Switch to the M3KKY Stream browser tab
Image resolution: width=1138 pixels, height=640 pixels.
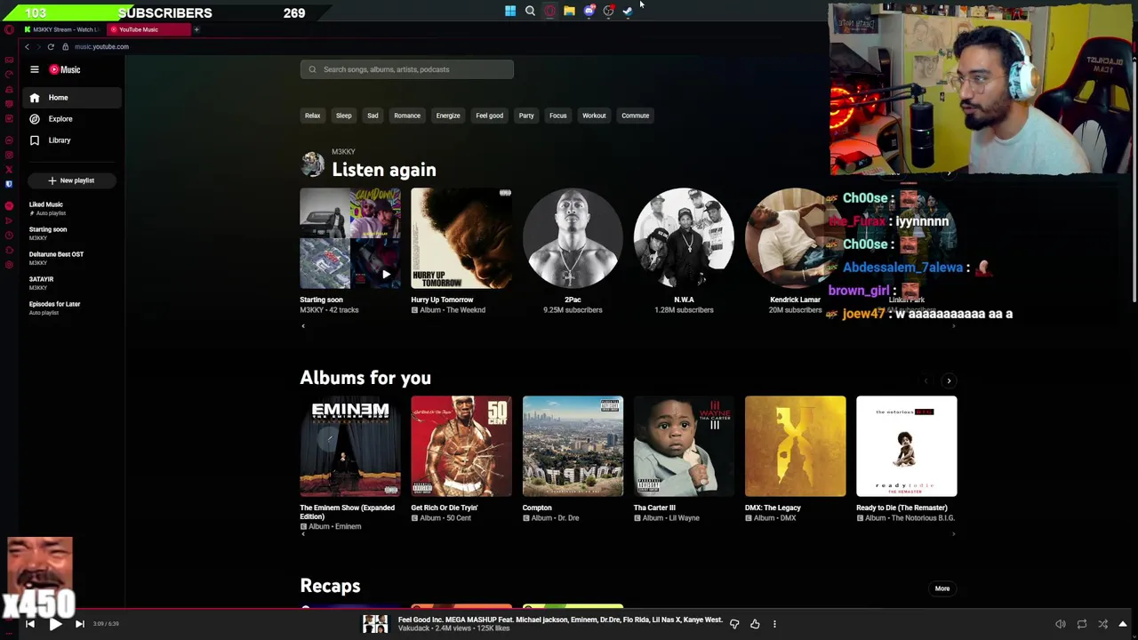62,29
